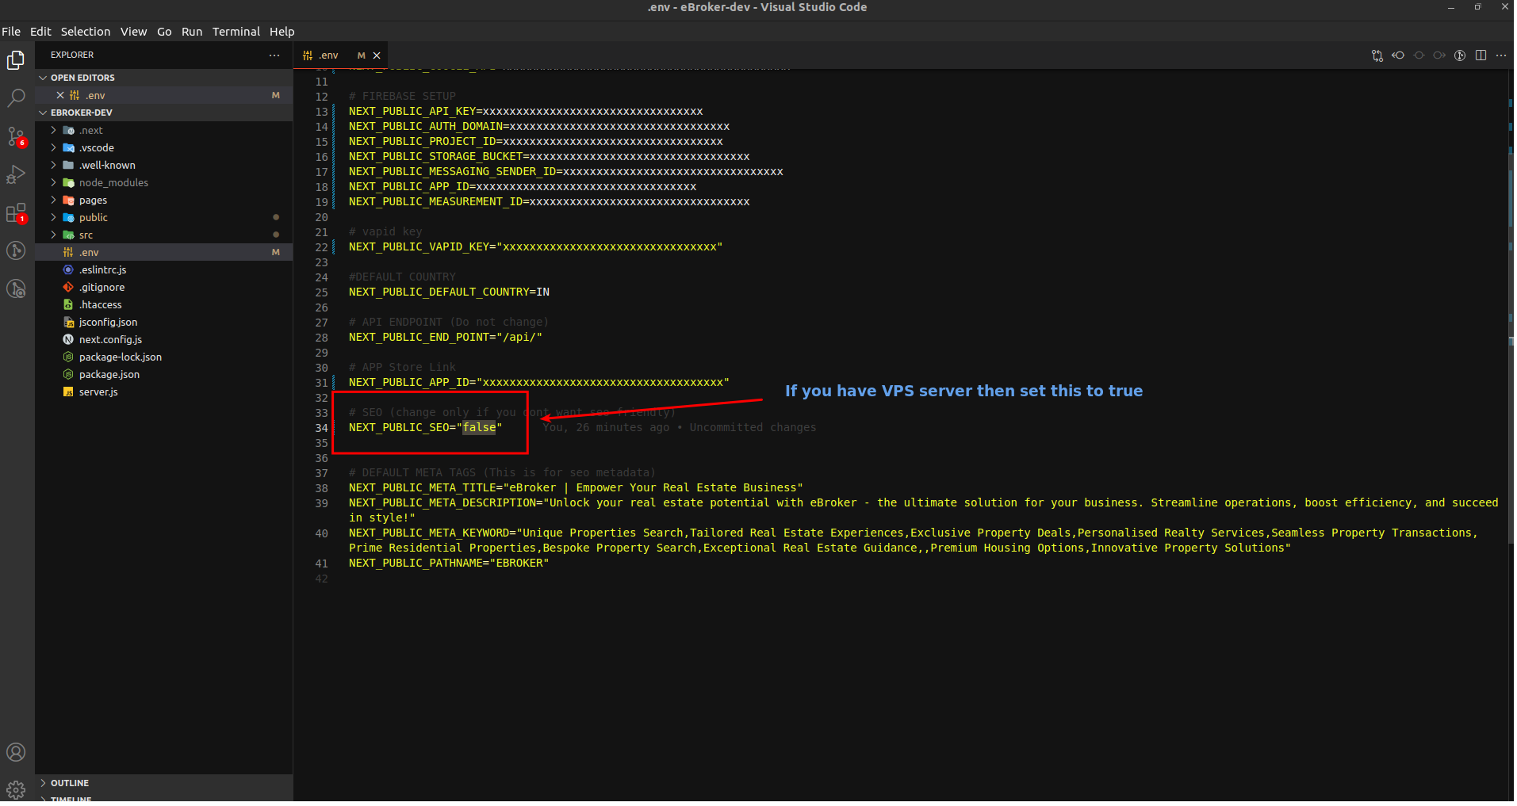Open the Help menu
1517x806 pixels.
tap(282, 32)
